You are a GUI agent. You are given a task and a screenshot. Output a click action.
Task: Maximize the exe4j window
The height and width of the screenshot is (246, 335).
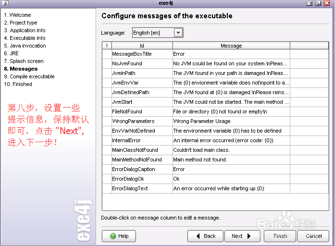(318, 3)
